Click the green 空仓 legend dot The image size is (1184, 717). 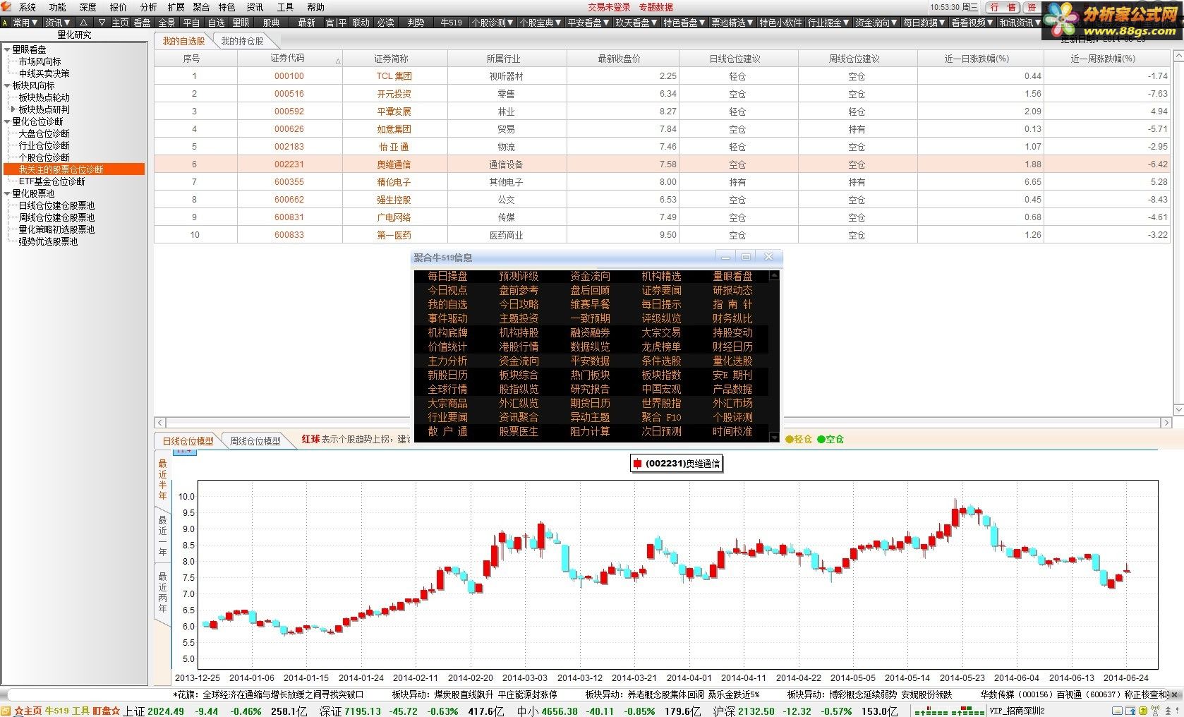coord(821,439)
